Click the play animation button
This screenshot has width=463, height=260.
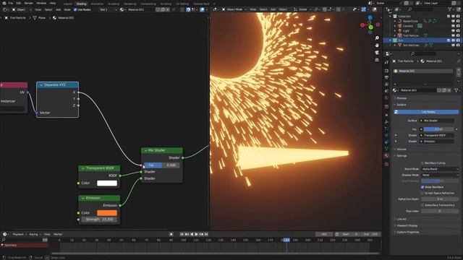pos(196,234)
